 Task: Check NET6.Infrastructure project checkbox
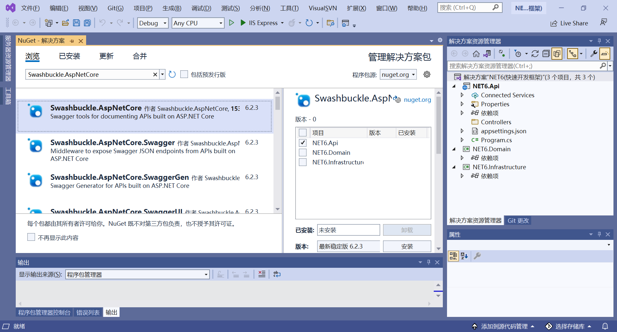click(303, 162)
